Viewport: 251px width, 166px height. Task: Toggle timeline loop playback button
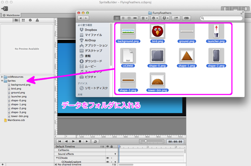tap(95, 141)
